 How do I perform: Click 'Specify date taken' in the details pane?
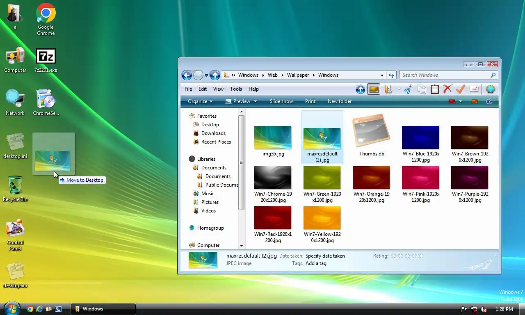click(325, 256)
